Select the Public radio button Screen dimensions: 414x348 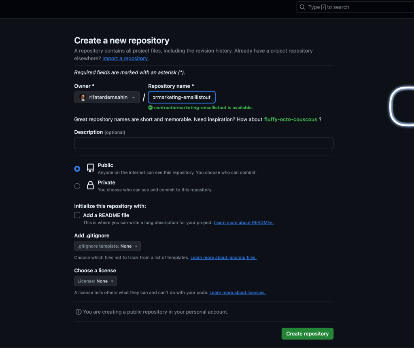pos(77,169)
